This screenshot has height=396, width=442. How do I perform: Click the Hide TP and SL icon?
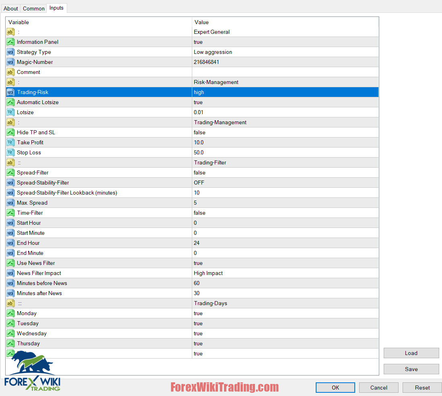coord(10,133)
